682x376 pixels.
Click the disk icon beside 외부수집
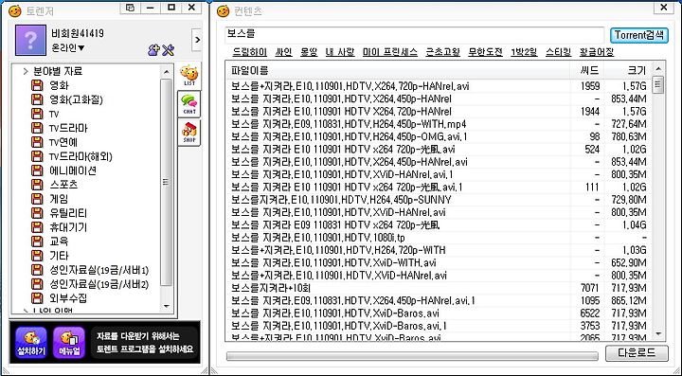pyautogui.click(x=37, y=297)
